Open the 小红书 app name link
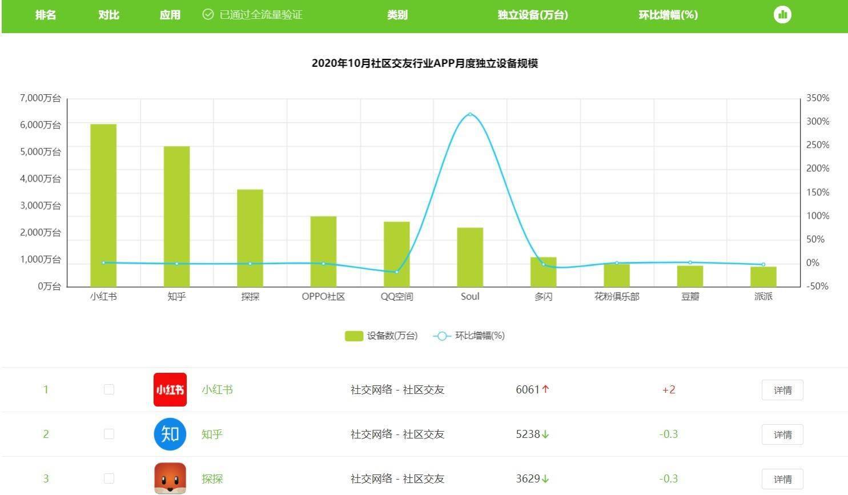 (217, 389)
